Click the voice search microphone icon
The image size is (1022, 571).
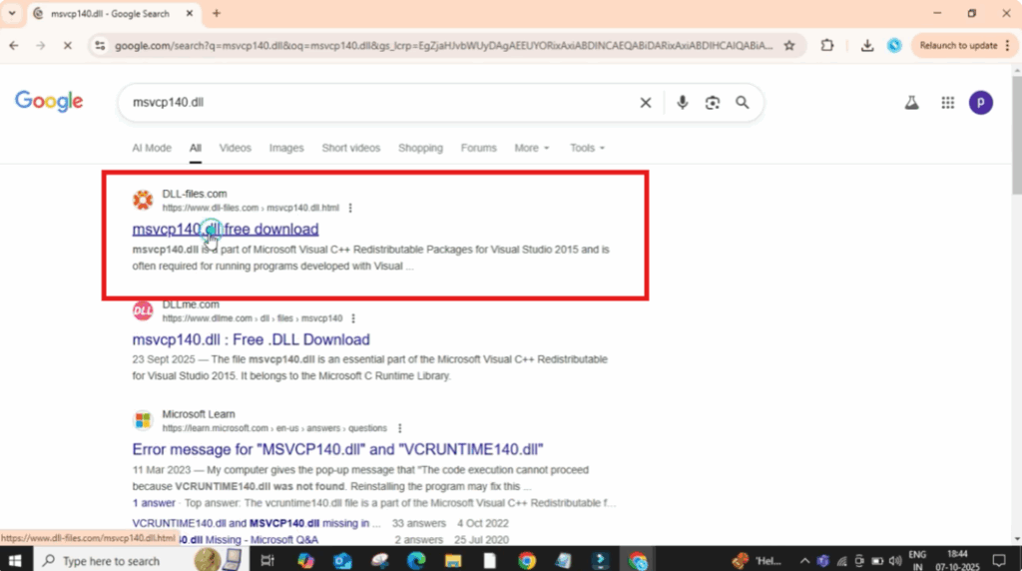tap(683, 103)
